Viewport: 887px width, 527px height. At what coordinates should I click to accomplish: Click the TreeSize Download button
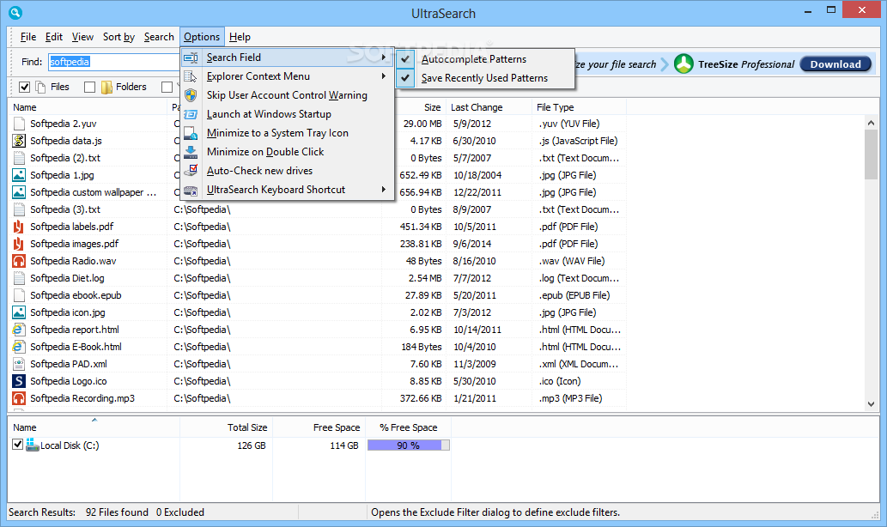[x=835, y=64]
